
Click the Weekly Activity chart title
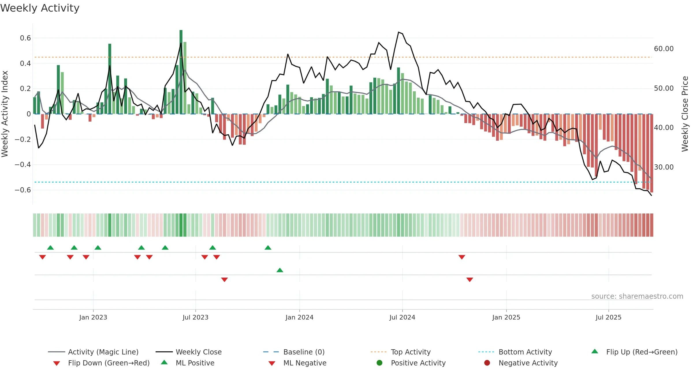[x=40, y=8]
